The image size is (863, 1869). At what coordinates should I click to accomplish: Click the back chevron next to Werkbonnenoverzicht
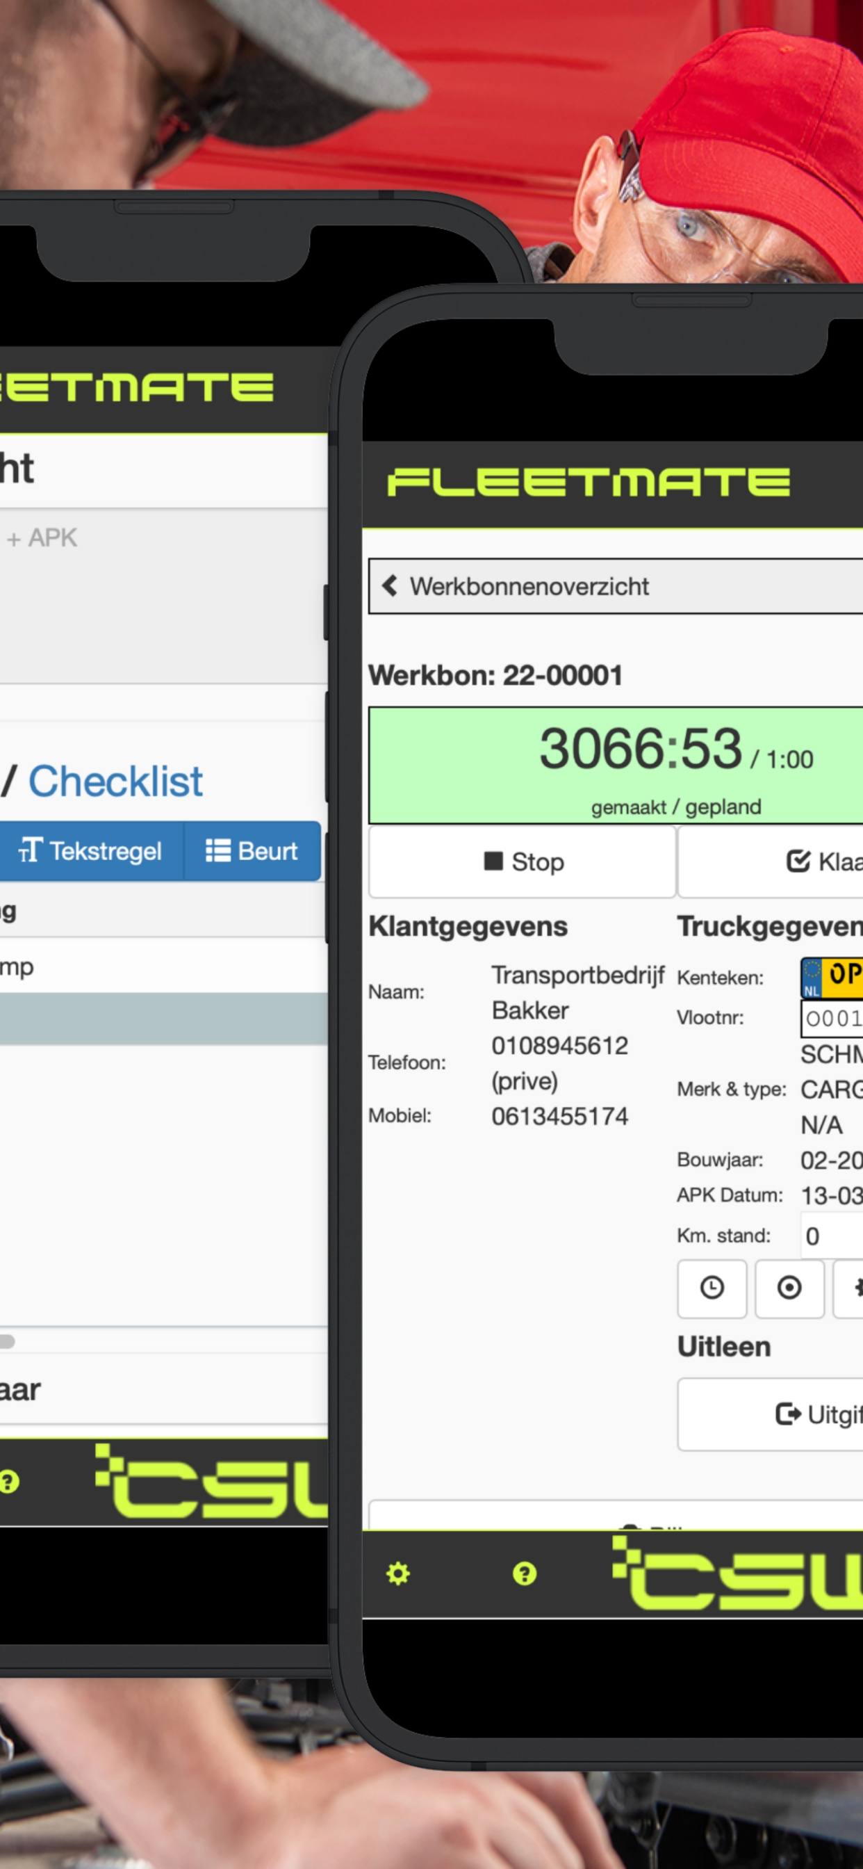(x=389, y=585)
